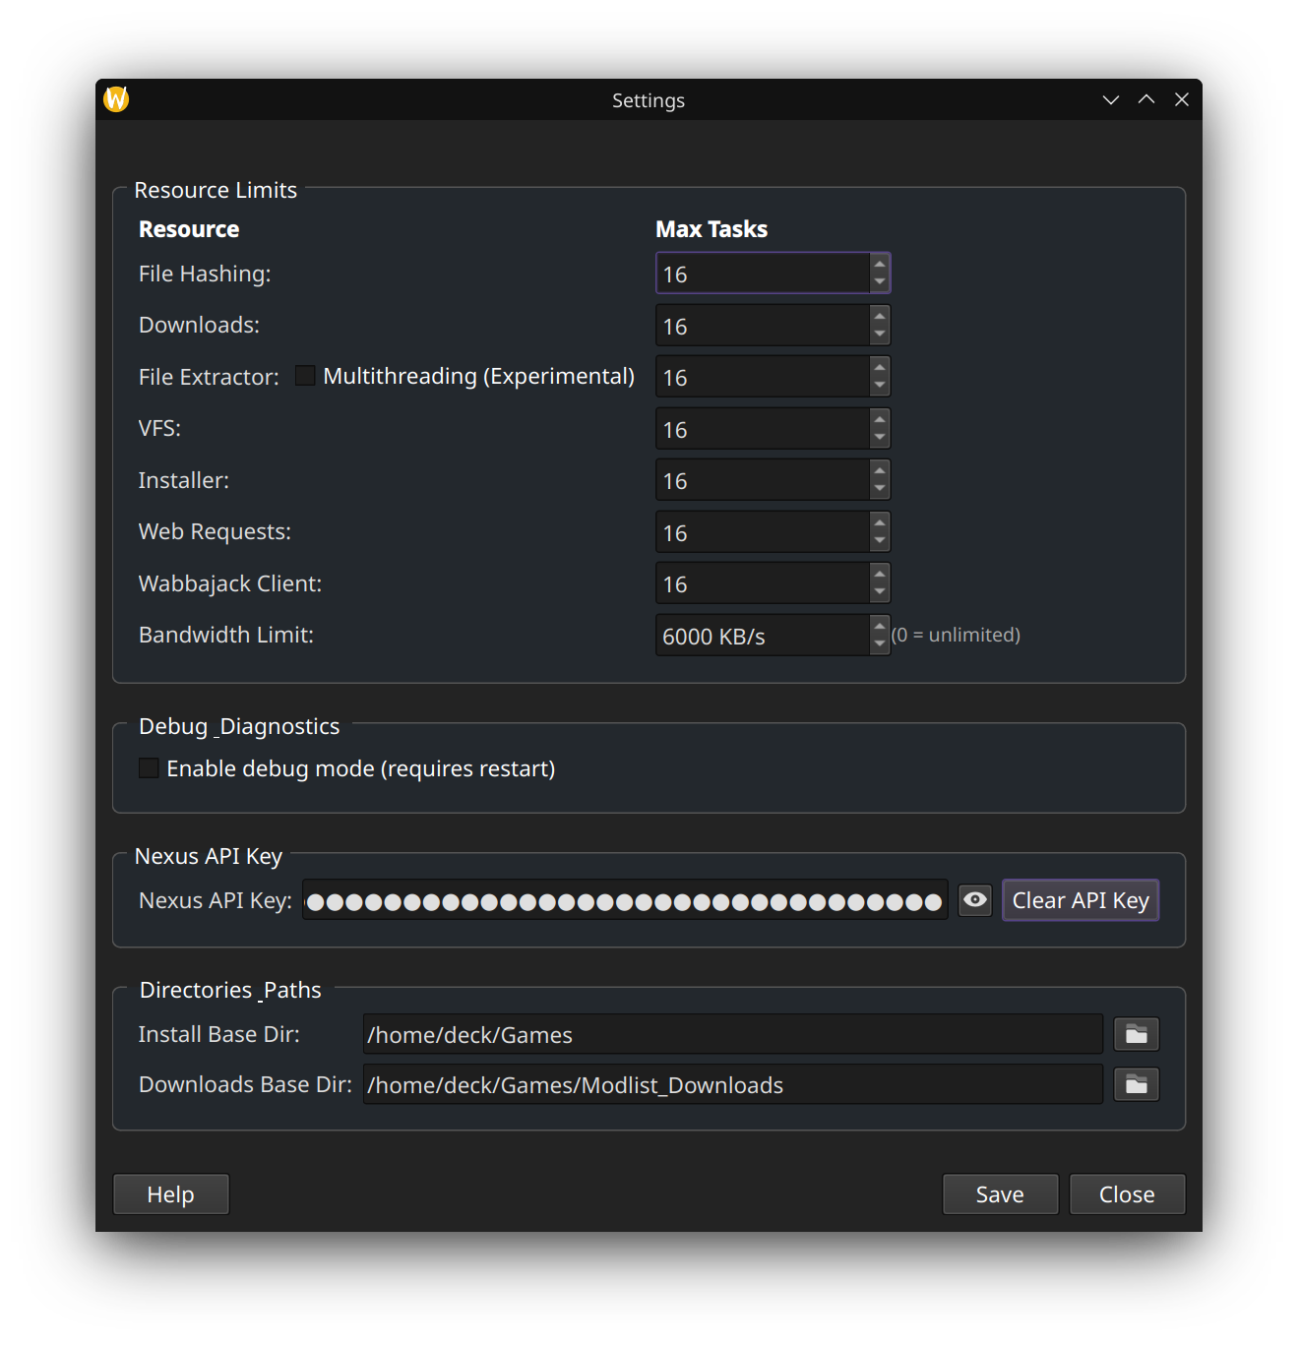Enable Multithreading (Experimental) checkbox
Screen dimensions: 1299x1345
tap(306, 376)
